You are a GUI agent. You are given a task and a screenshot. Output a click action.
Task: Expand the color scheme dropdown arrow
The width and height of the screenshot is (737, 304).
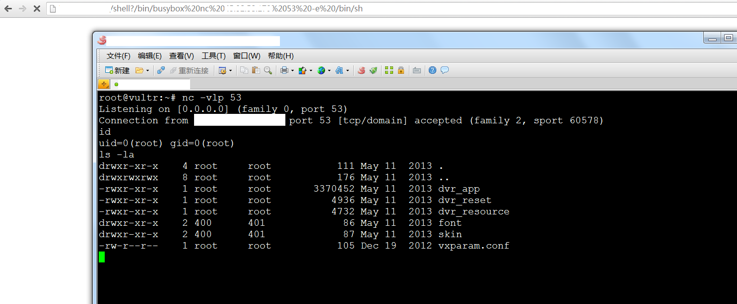(x=311, y=71)
